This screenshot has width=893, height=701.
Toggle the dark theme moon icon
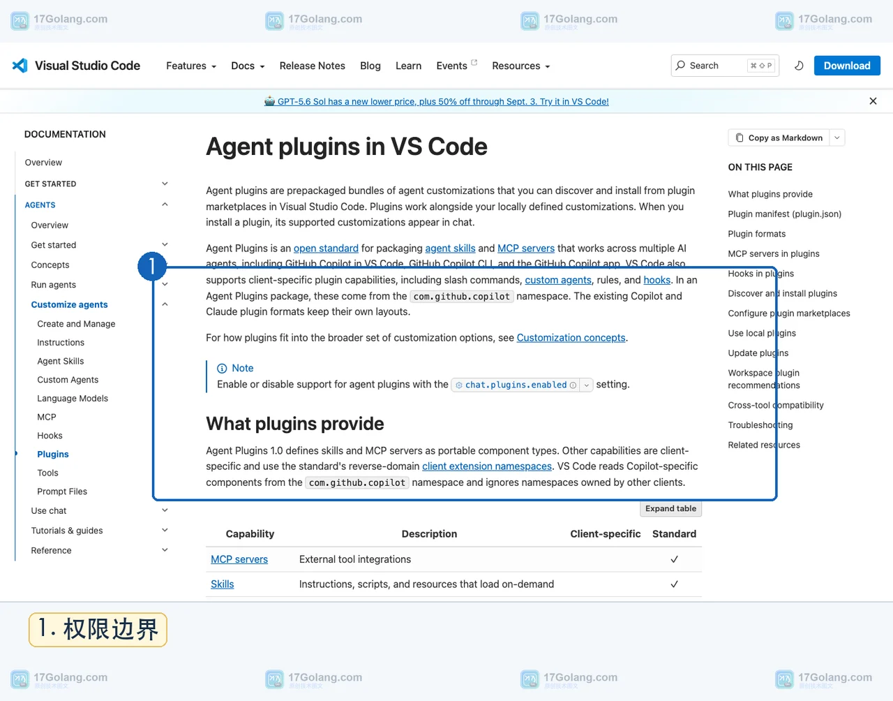[799, 66]
